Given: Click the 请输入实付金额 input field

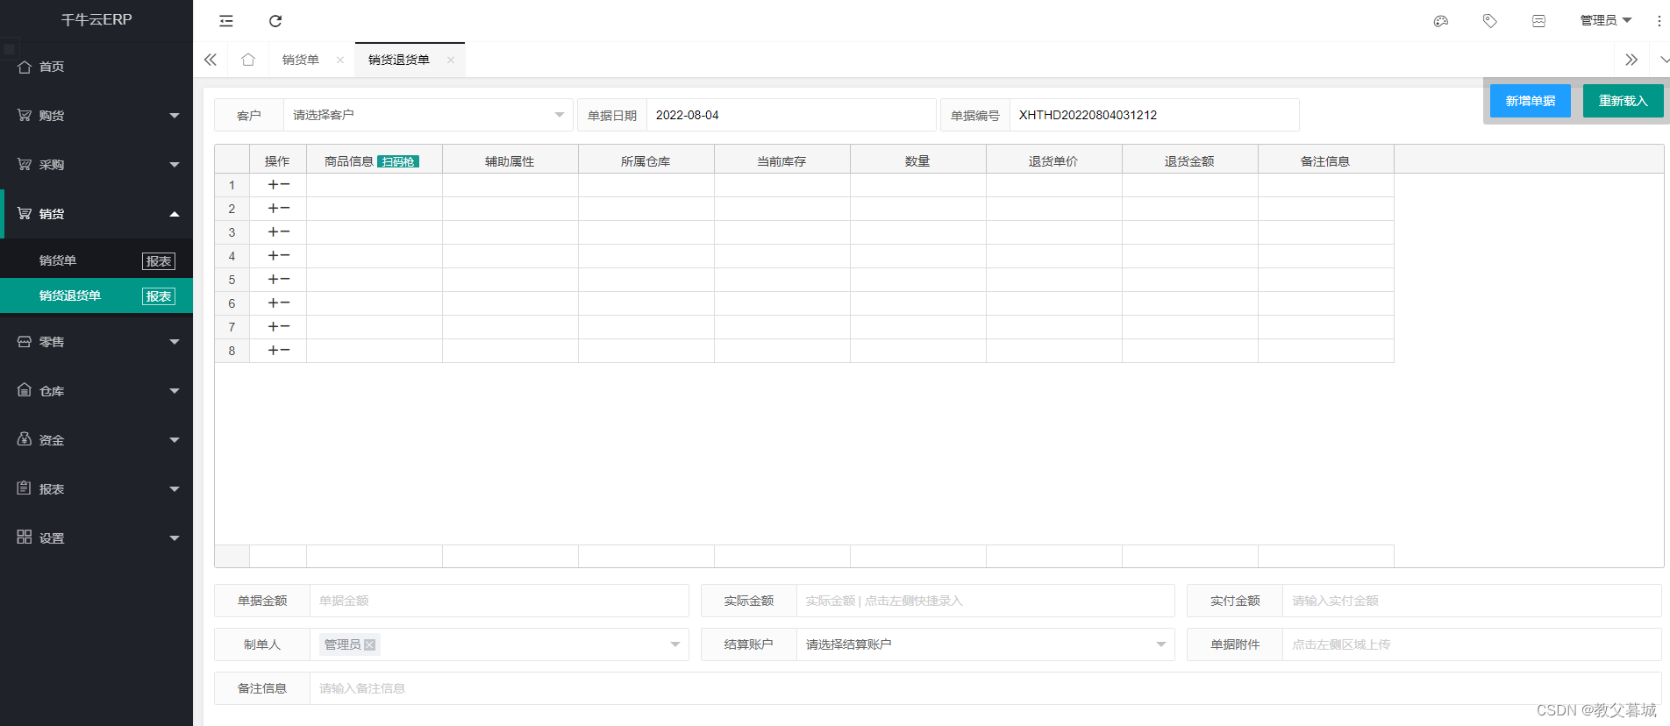Looking at the screenshot, I should 1472,601.
